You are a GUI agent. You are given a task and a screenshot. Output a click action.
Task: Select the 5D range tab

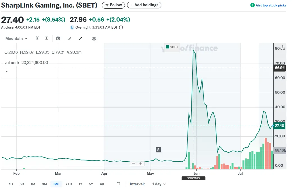22,184
